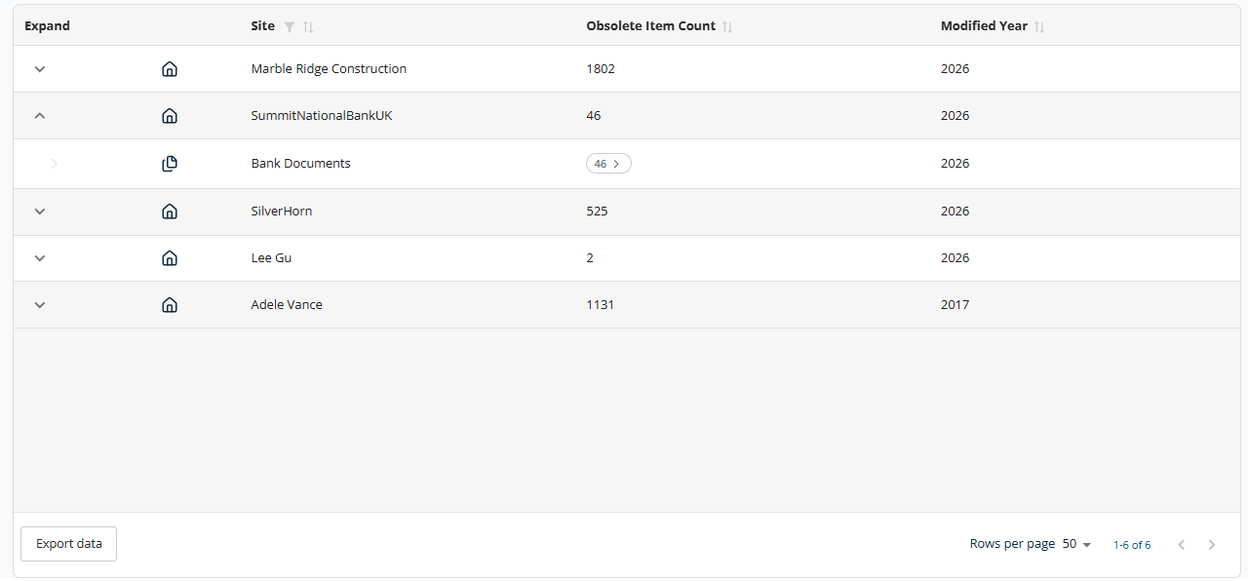Sort the Obsolete Item Count column
Image resolution: width=1248 pixels, height=581 pixels.
[727, 26]
